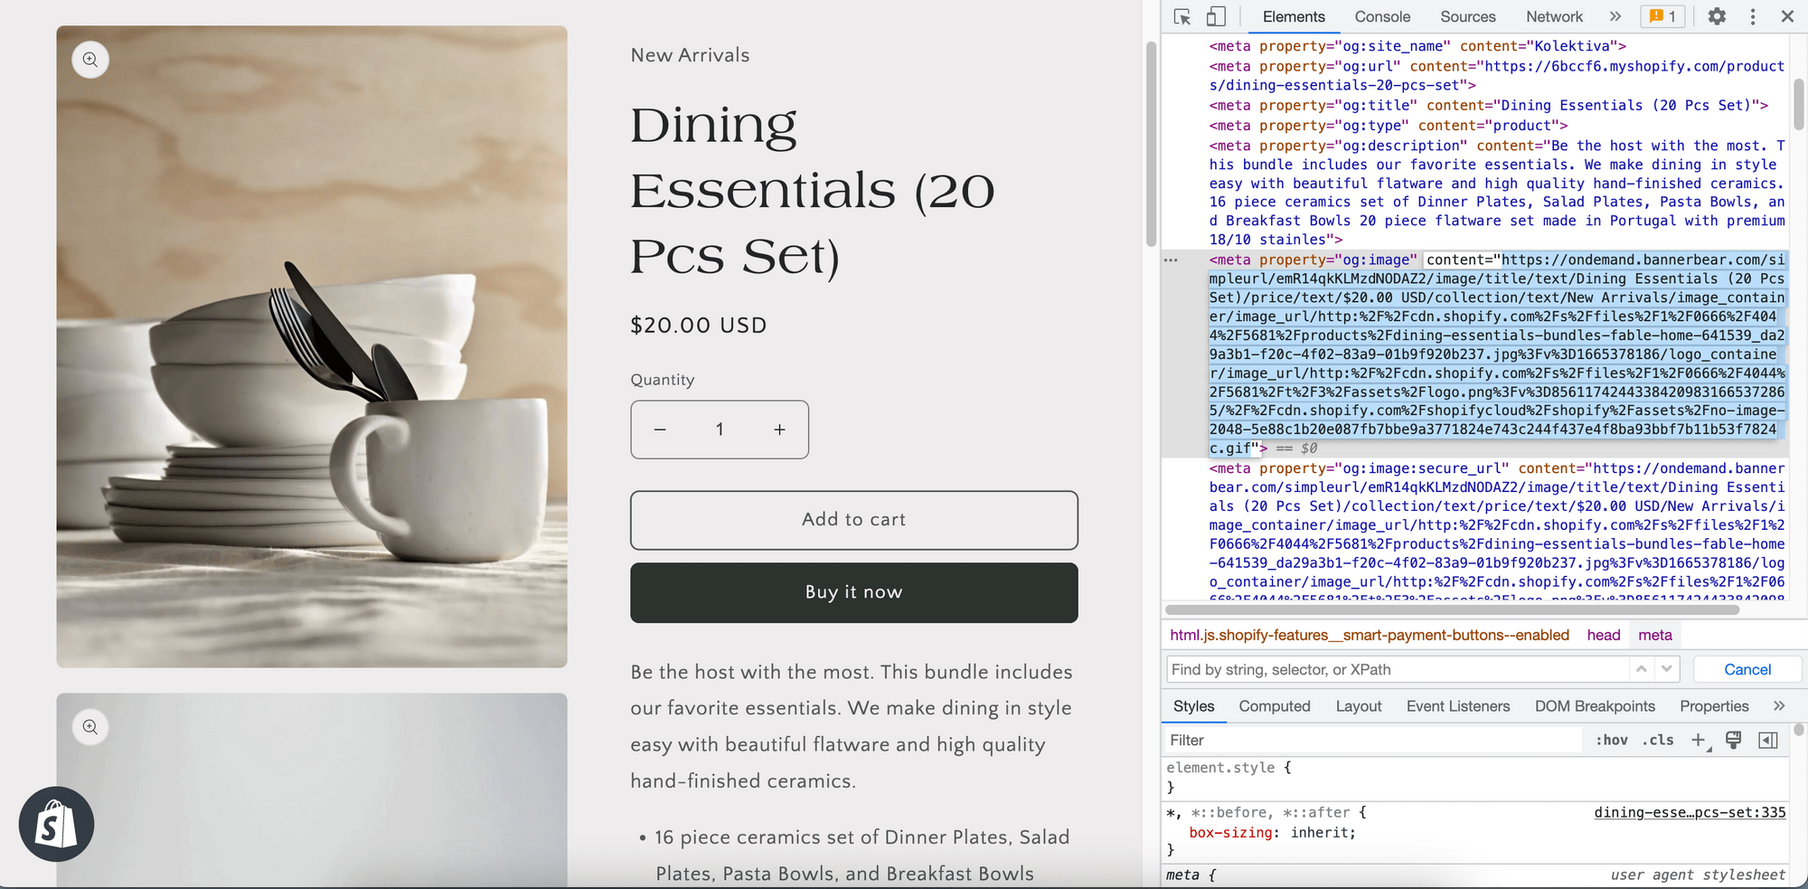Click the zoom magnifier on product image
1808x889 pixels.
[x=89, y=60]
